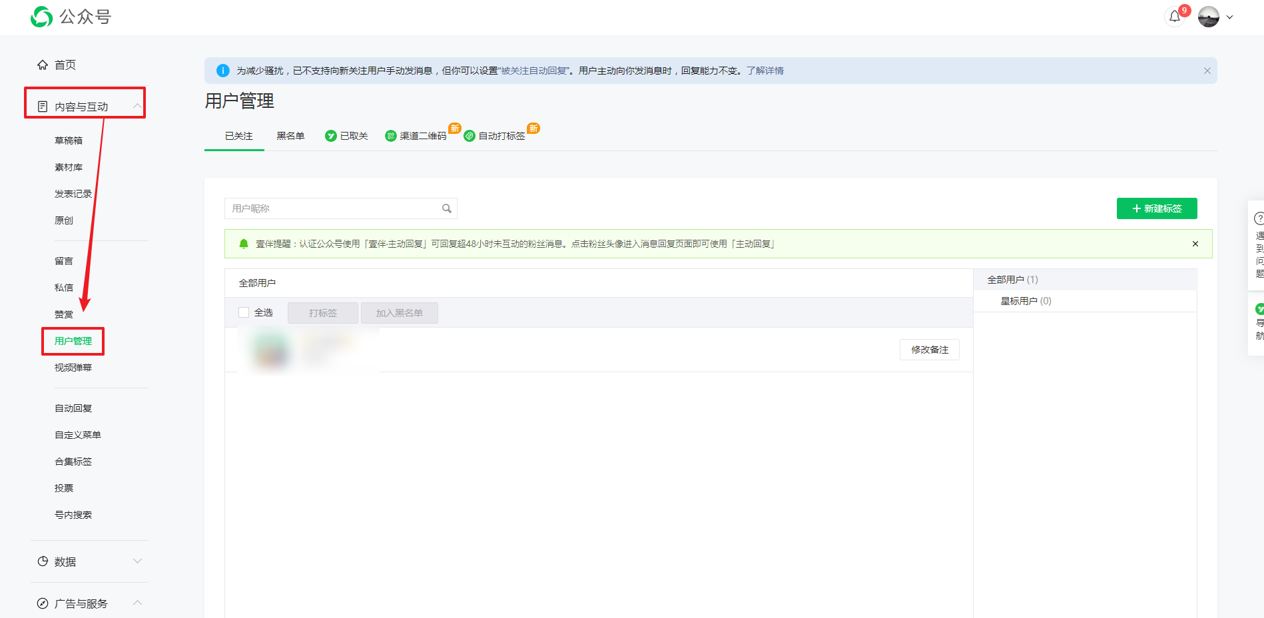The width and height of the screenshot is (1264, 618).
Task: Open 号内搜索 in the sidebar
Action: click(73, 515)
